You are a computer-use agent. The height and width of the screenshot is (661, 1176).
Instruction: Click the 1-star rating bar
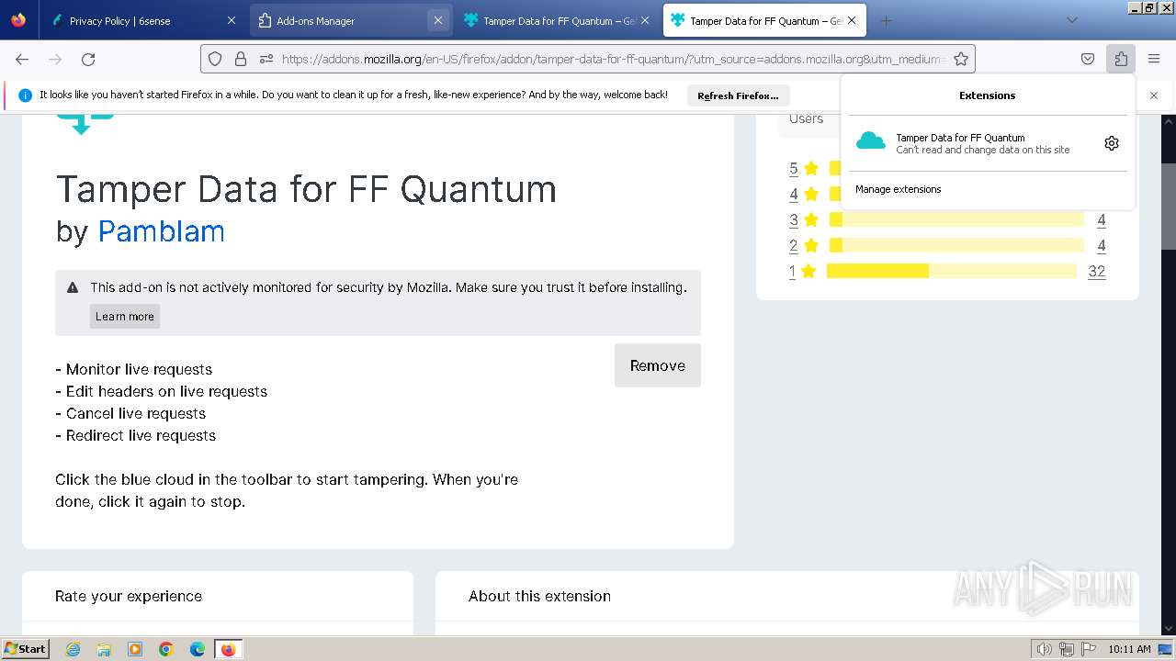951,271
